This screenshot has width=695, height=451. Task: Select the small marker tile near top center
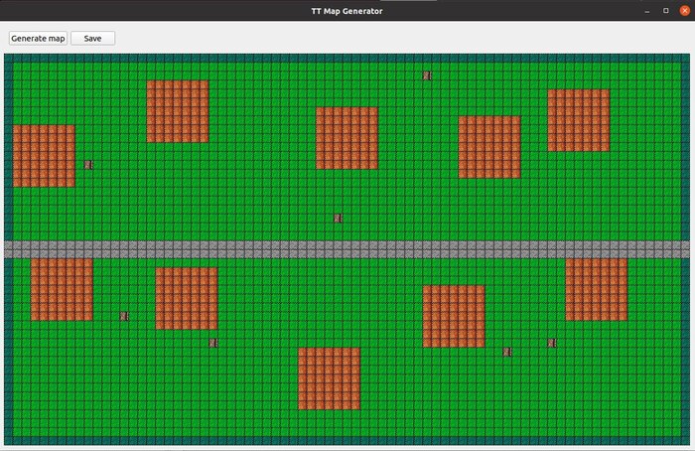pyautogui.click(x=427, y=75)
